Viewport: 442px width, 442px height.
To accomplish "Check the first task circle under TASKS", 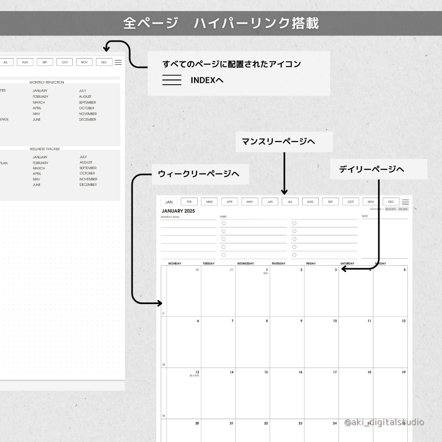I will point(223,223).
